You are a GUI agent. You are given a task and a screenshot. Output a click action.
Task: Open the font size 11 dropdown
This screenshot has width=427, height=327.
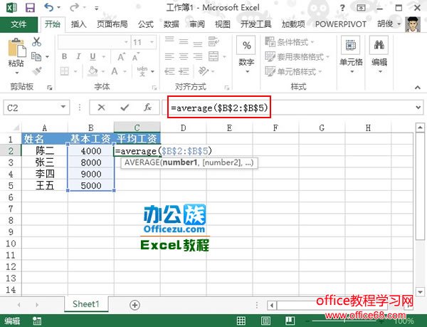pyautogui.click(x=152, y=42)
